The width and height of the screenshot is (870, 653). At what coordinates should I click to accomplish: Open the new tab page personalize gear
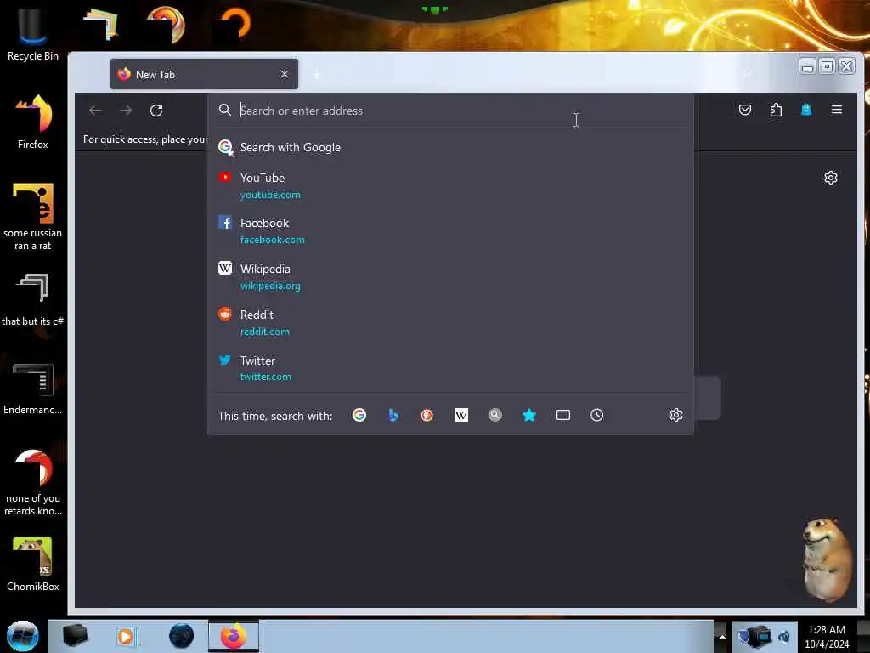pos(831,178)
